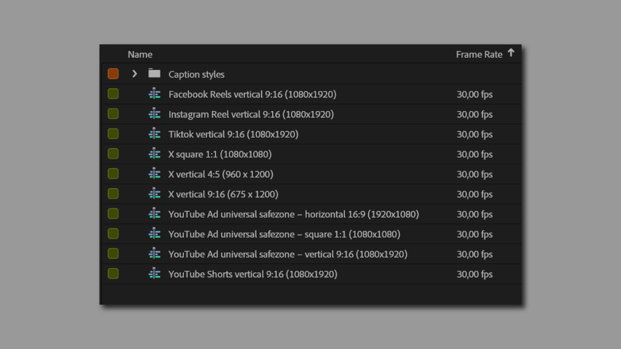The width and height of the screenshot is (621, 349).
Task: Select YouTube Ad universal safezone horizontal 16:9
Action: pyautogui.click(x=294, y=214)
